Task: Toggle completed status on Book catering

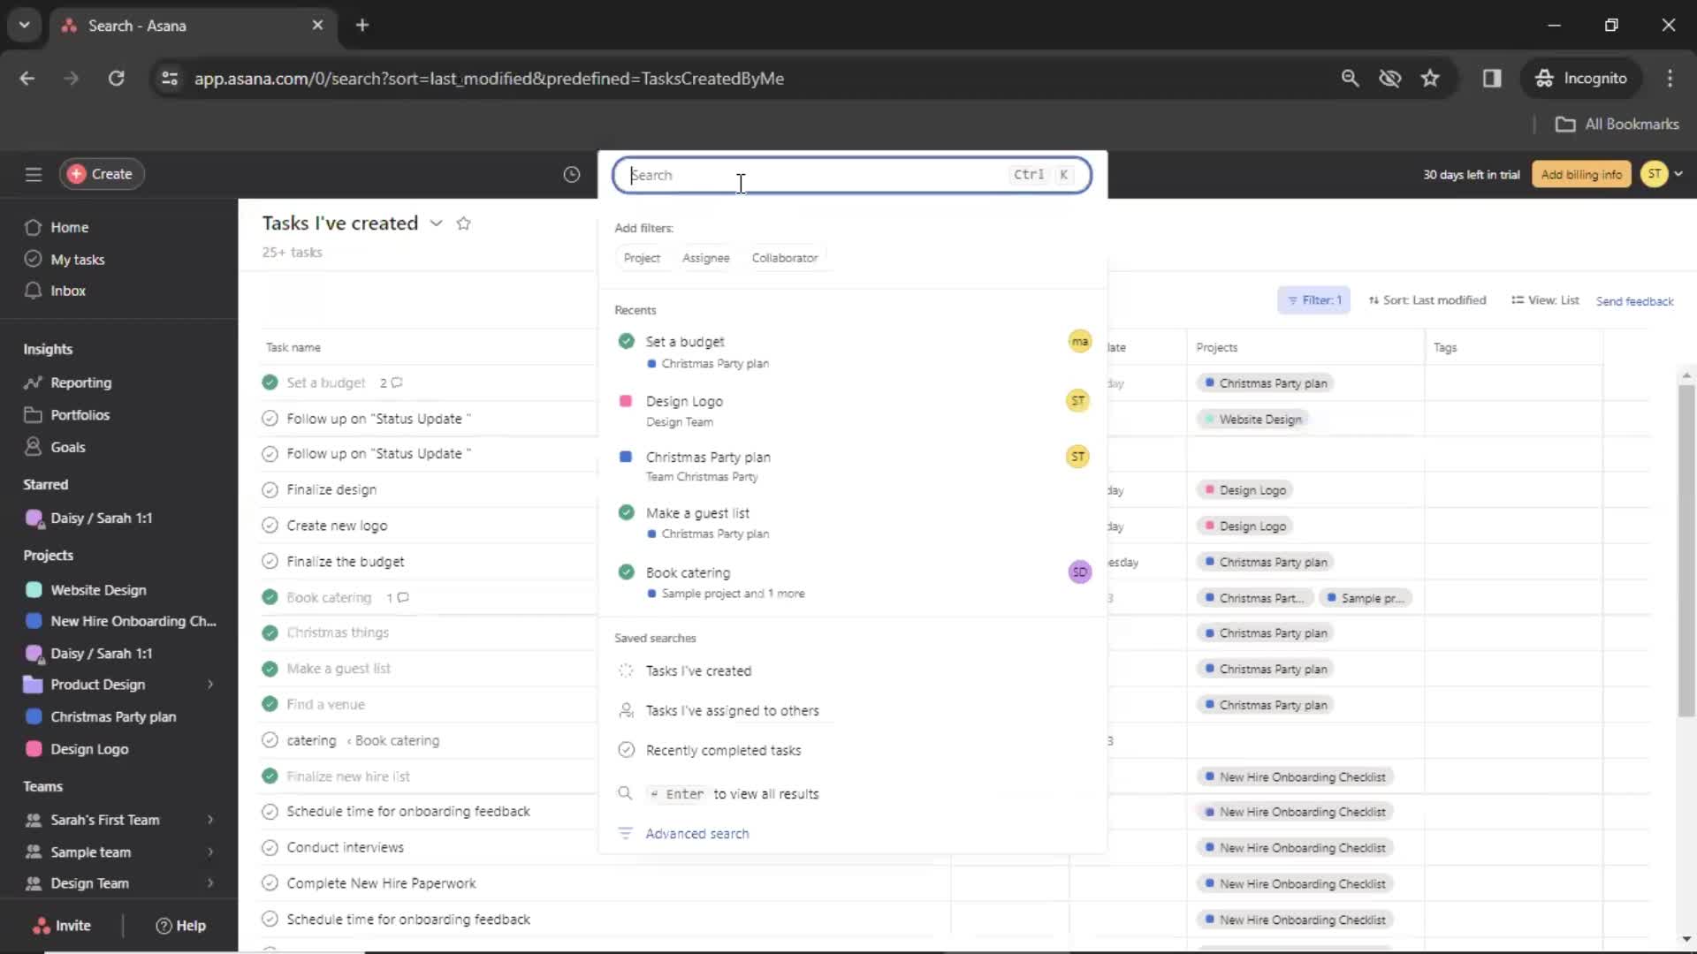Action: click(x=626, y=572)
